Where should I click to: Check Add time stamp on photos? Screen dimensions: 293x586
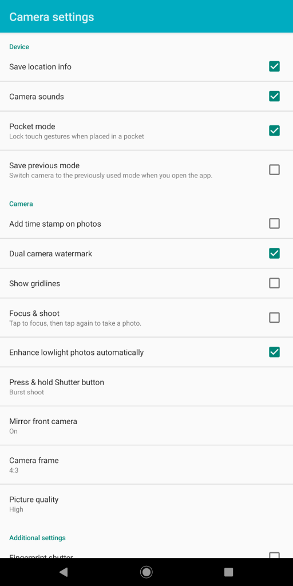(274, 224)
